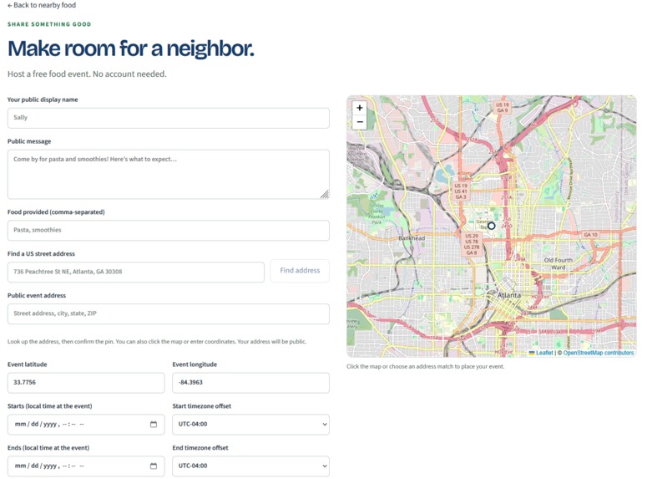Click the circular location pin on map
This screenshot has height=479, width=647.
click(x=491, y=226)
